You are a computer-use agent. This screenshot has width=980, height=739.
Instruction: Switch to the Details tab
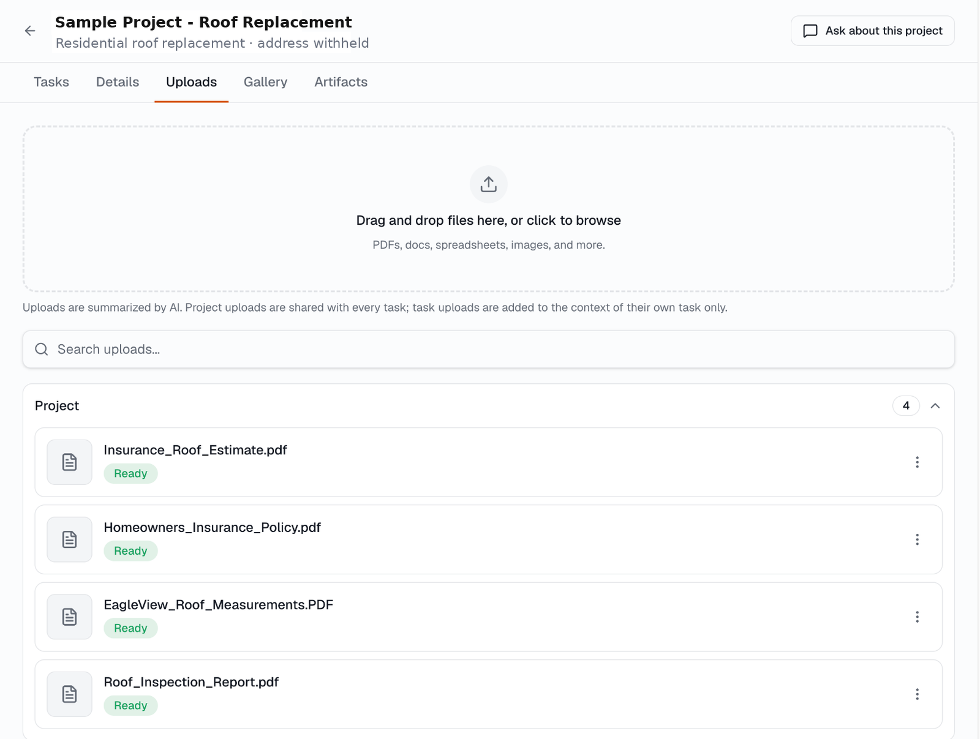[118, 82]
